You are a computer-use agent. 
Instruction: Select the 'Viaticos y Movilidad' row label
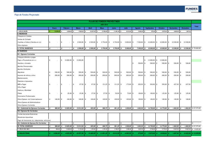24,90
